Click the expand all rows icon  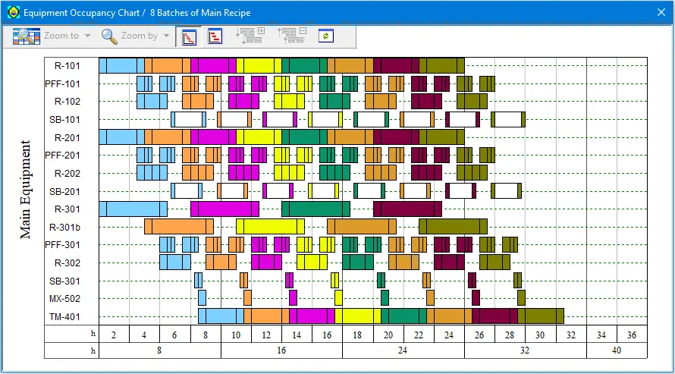click(250, 36)
